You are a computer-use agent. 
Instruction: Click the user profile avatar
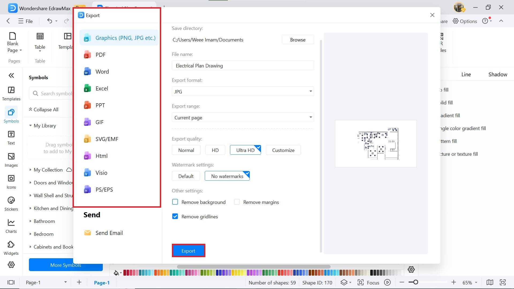point(459,7)
